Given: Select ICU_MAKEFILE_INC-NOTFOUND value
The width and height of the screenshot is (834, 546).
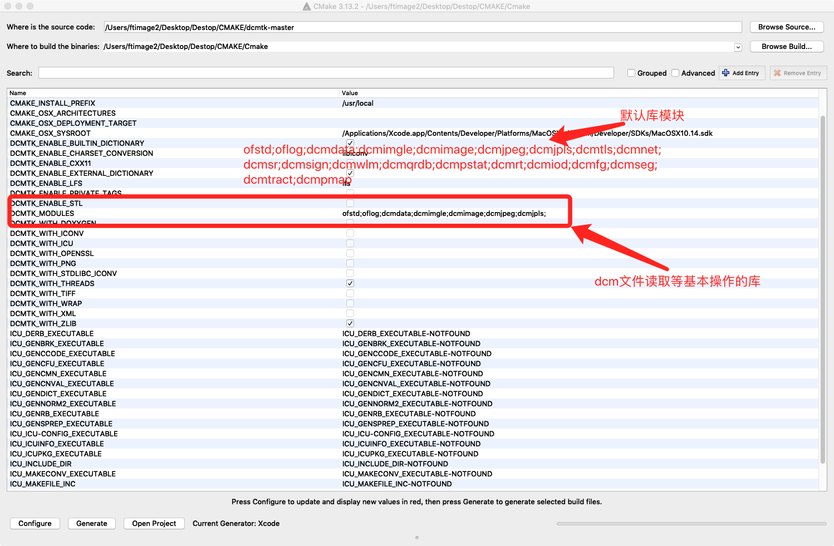Looking at the screenshot, I should point(397,484).
